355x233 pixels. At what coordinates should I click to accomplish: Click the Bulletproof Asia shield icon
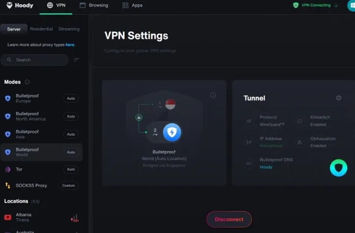click(x=8, y=134)
